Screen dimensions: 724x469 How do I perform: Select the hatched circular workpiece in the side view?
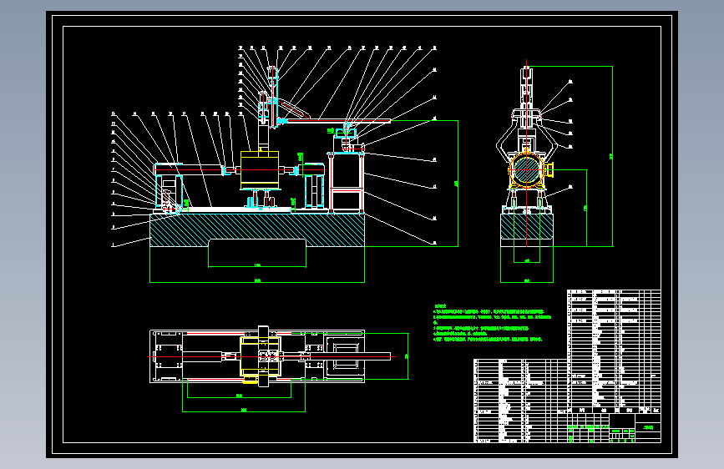pyautogui.click(x=526, y=170)
